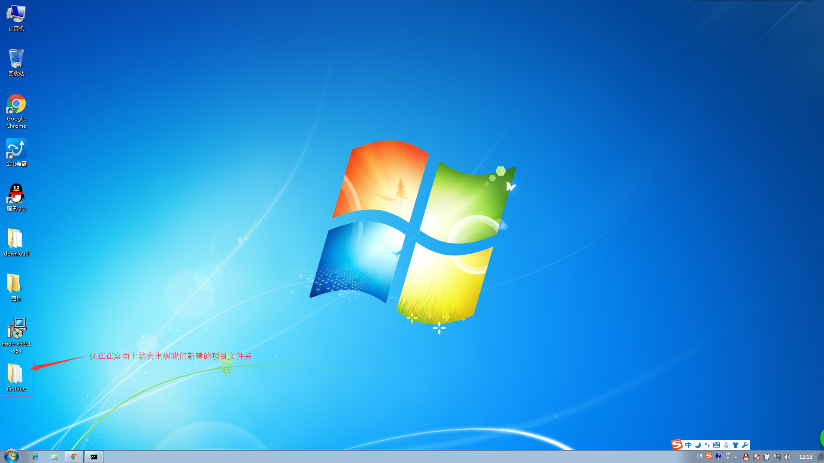The height and width of the screenshot is (463, 824).
Task: Click the Windows Start button
Action: tap(11, 456)
